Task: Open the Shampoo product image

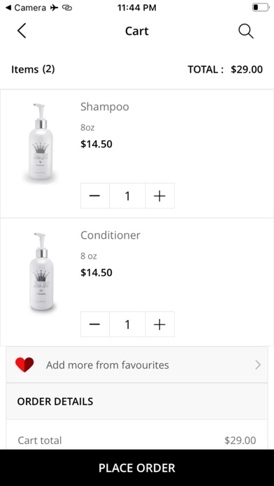Action: pyautogui.click(x=41, y=142)
